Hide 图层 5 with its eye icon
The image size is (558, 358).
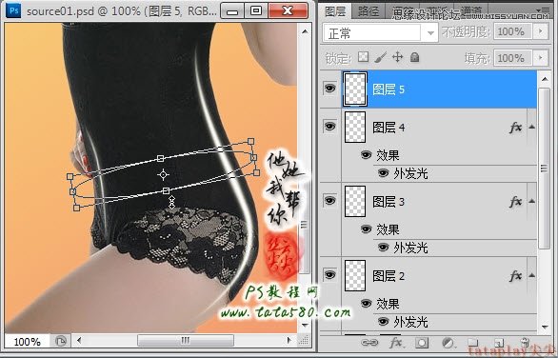coord(329,88)
